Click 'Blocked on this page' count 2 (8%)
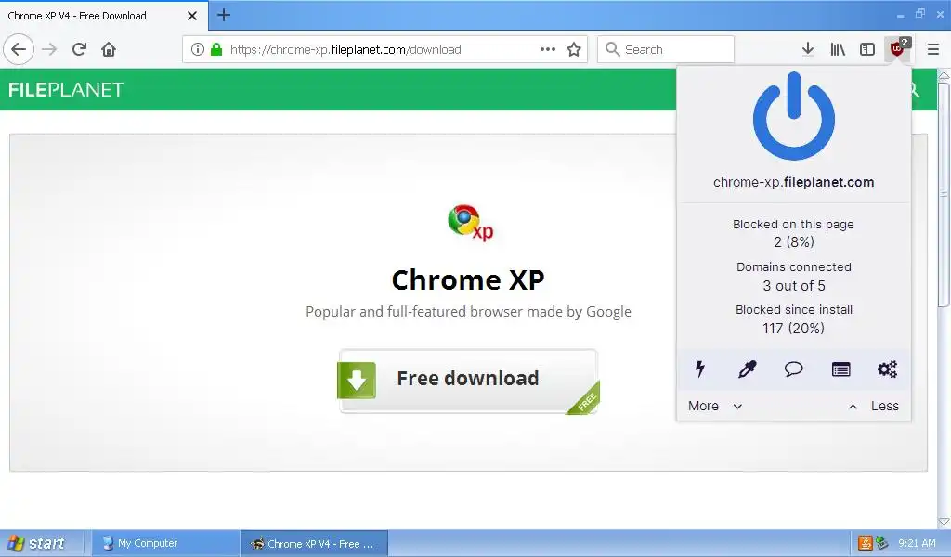Viewport: 951px width, 557px height. [793, 242]
